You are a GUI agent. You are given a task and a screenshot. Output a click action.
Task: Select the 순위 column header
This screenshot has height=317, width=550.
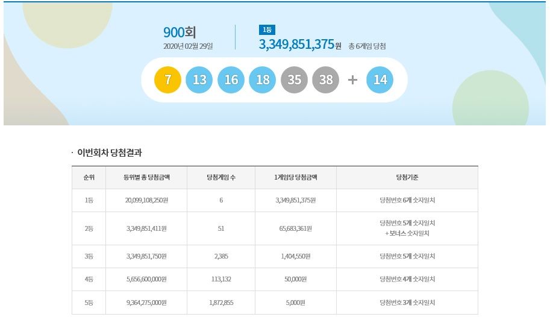click(89, 178)
